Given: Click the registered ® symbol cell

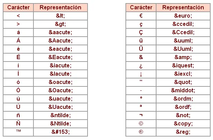Looking at the screenshot, I should (x=141, y=132).
